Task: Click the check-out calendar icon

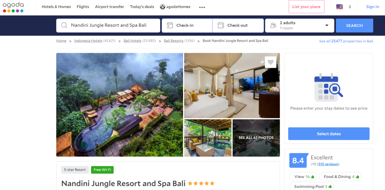Action: pyautogui.click(x=221, y=25)
